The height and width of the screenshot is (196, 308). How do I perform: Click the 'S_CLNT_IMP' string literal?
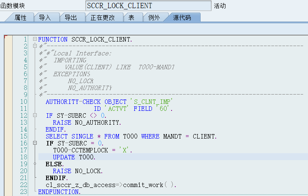pyautogui.click(x=152, y=101)
